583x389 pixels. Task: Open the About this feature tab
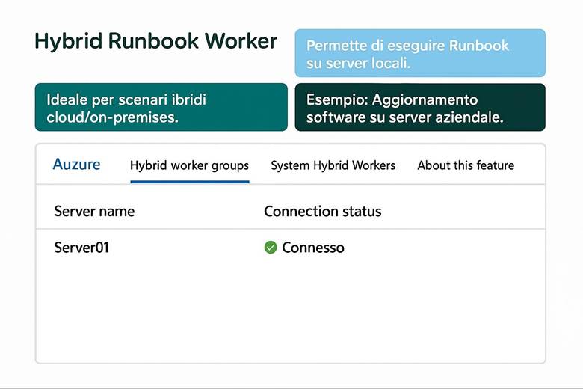(x=466, y=165)
